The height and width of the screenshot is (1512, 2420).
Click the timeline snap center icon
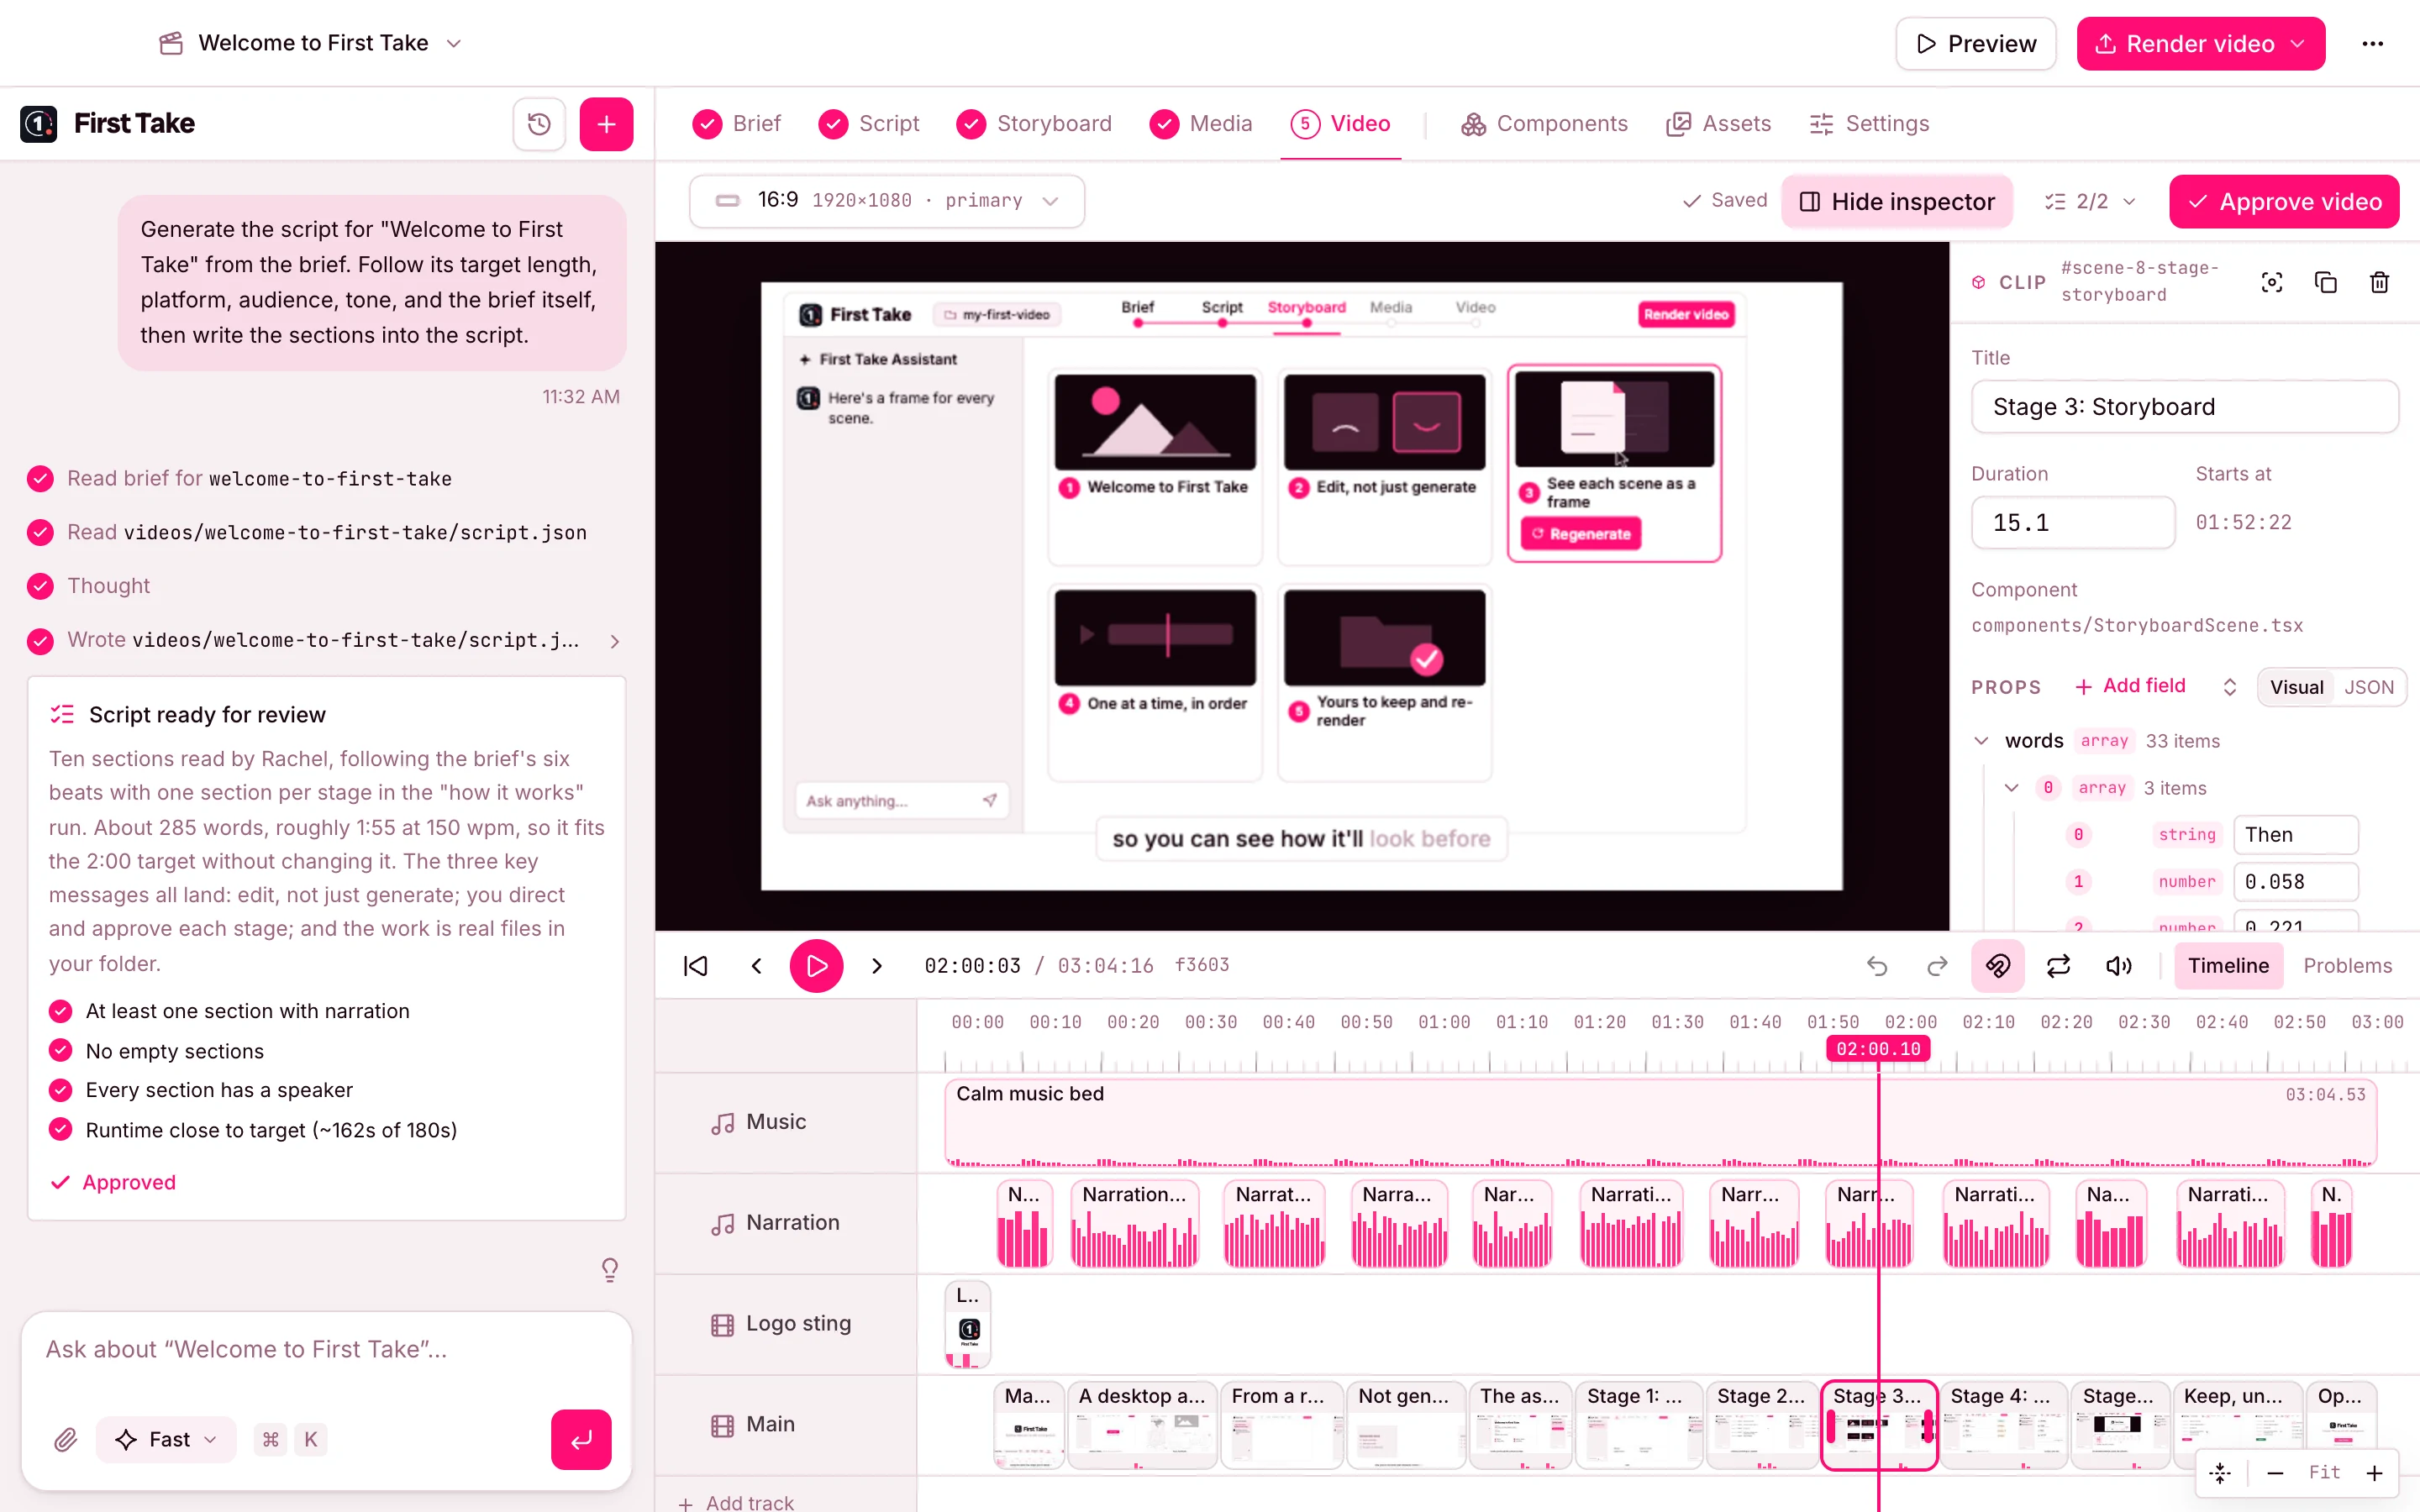click(x=2220, y=1472)
